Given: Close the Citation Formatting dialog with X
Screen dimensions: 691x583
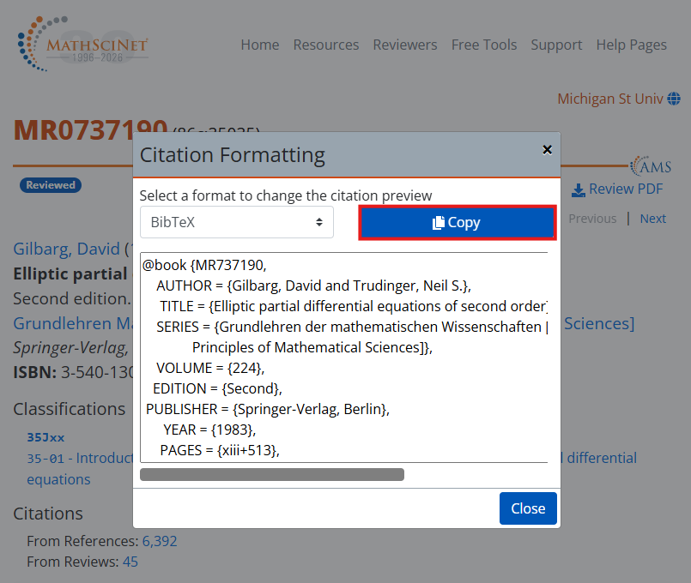Looking at the screenshot, I should click(547, 150).
